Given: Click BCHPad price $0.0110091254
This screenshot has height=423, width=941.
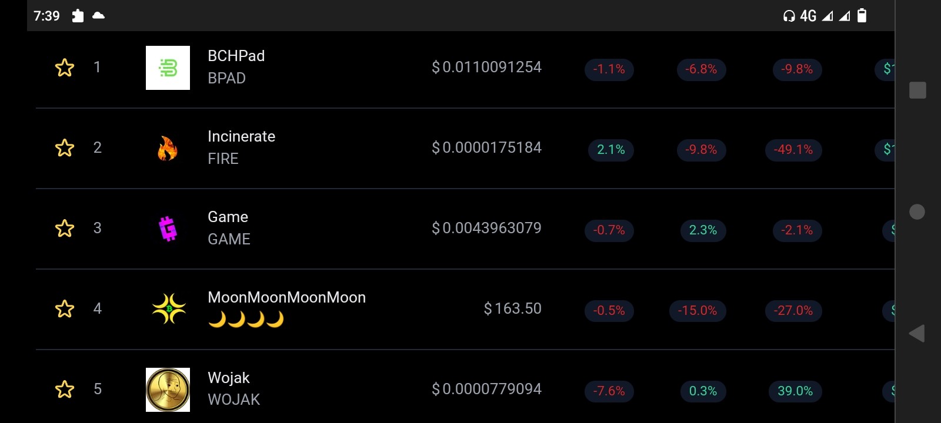Looking at the screenshot, I should point(486,67).
